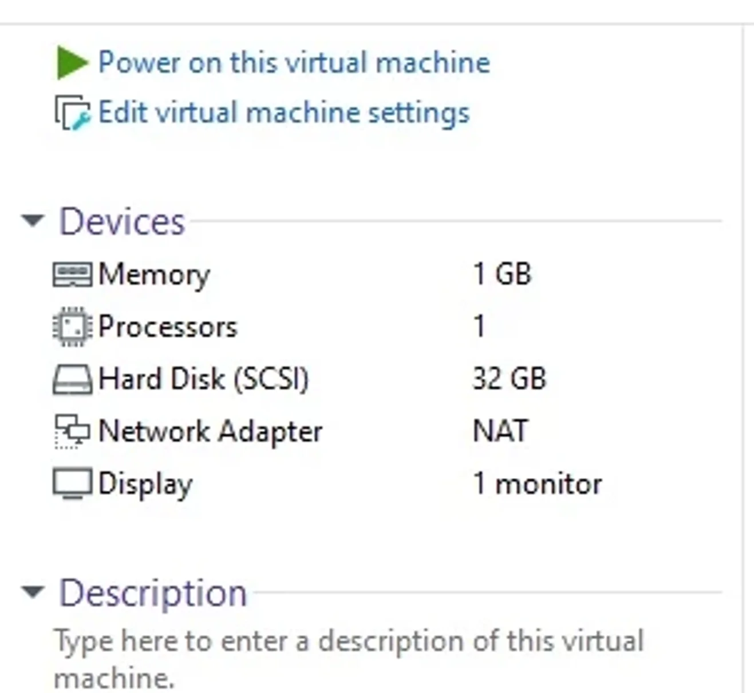Select the Processors CPU icon
The height and width of the screenshot is (693, 754).
pos(72,327)
